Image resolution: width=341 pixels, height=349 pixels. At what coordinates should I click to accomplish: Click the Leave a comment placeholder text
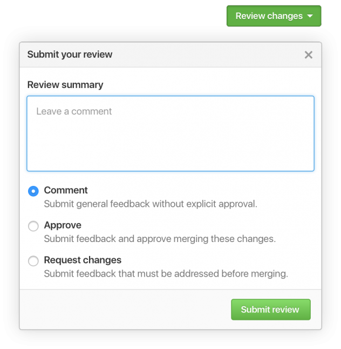74,111
